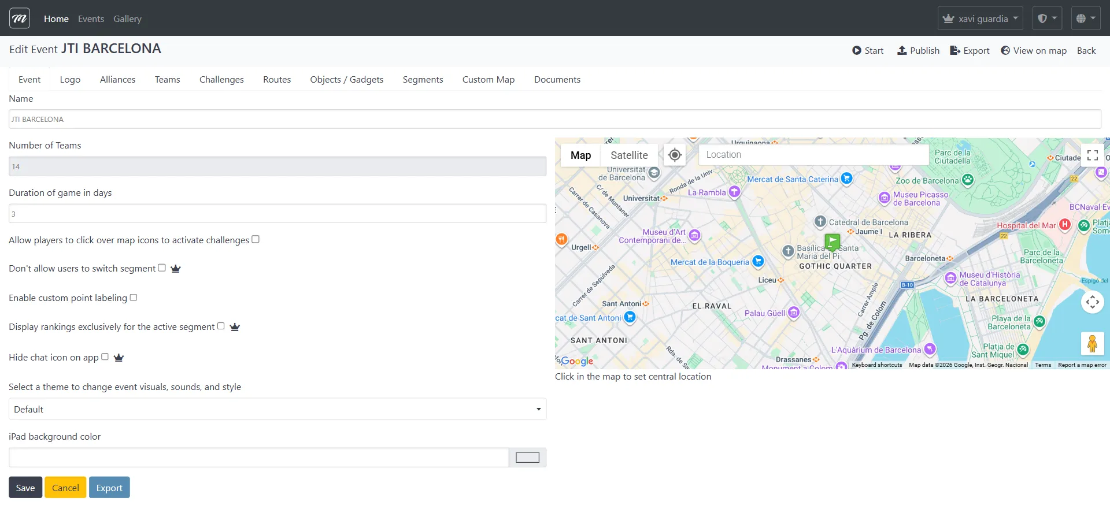The width and height of the screenshot is (1110, 520).
Task: Click the Publish link
Action: 918,51
